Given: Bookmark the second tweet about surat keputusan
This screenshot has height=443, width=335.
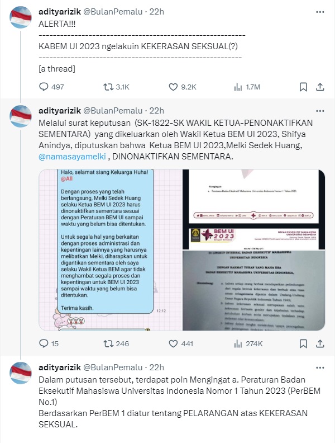Looking at the screenshot, I should 303,343.
